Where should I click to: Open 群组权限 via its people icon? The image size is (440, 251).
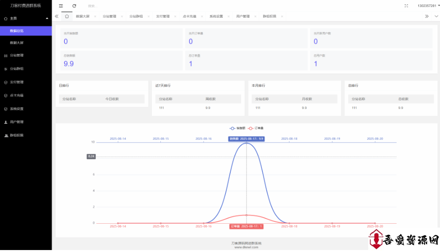(6, 136)
